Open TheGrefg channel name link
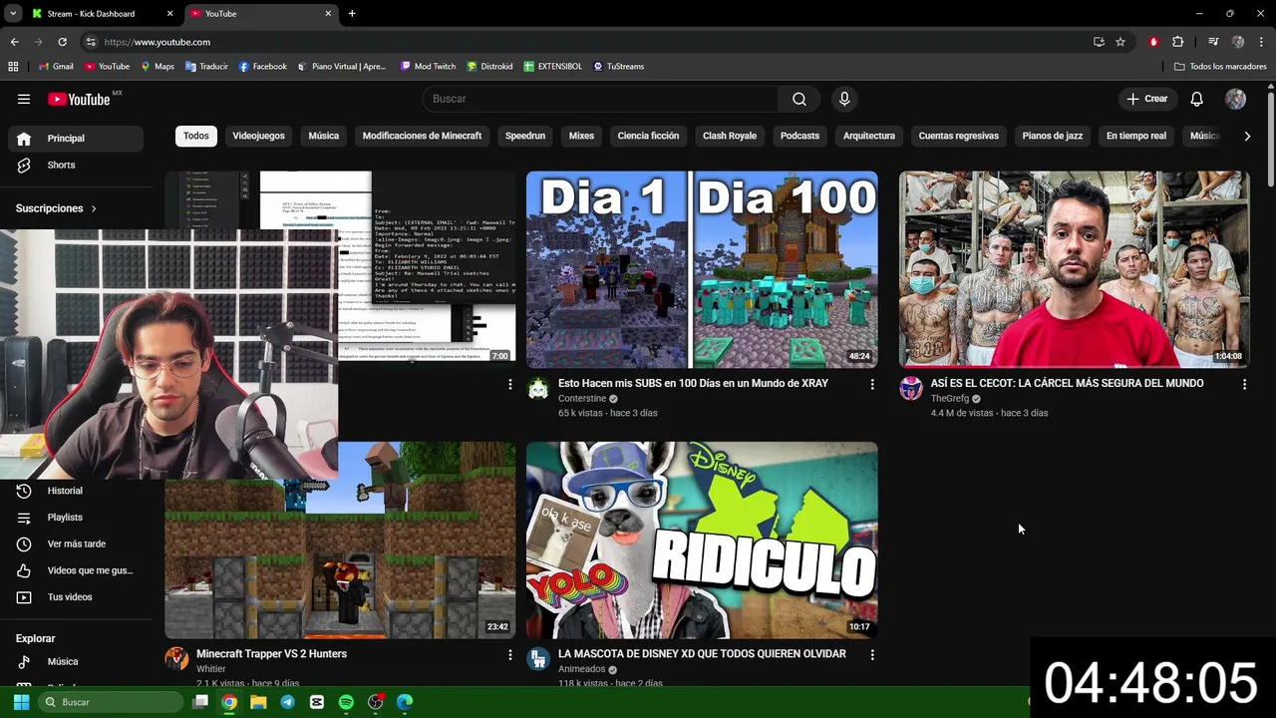This screenshot has height=718, width=1276. (950, 399)
